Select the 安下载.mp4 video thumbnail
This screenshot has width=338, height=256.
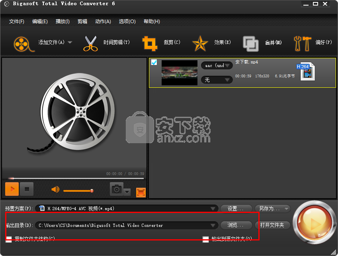(x=179, y=73)
